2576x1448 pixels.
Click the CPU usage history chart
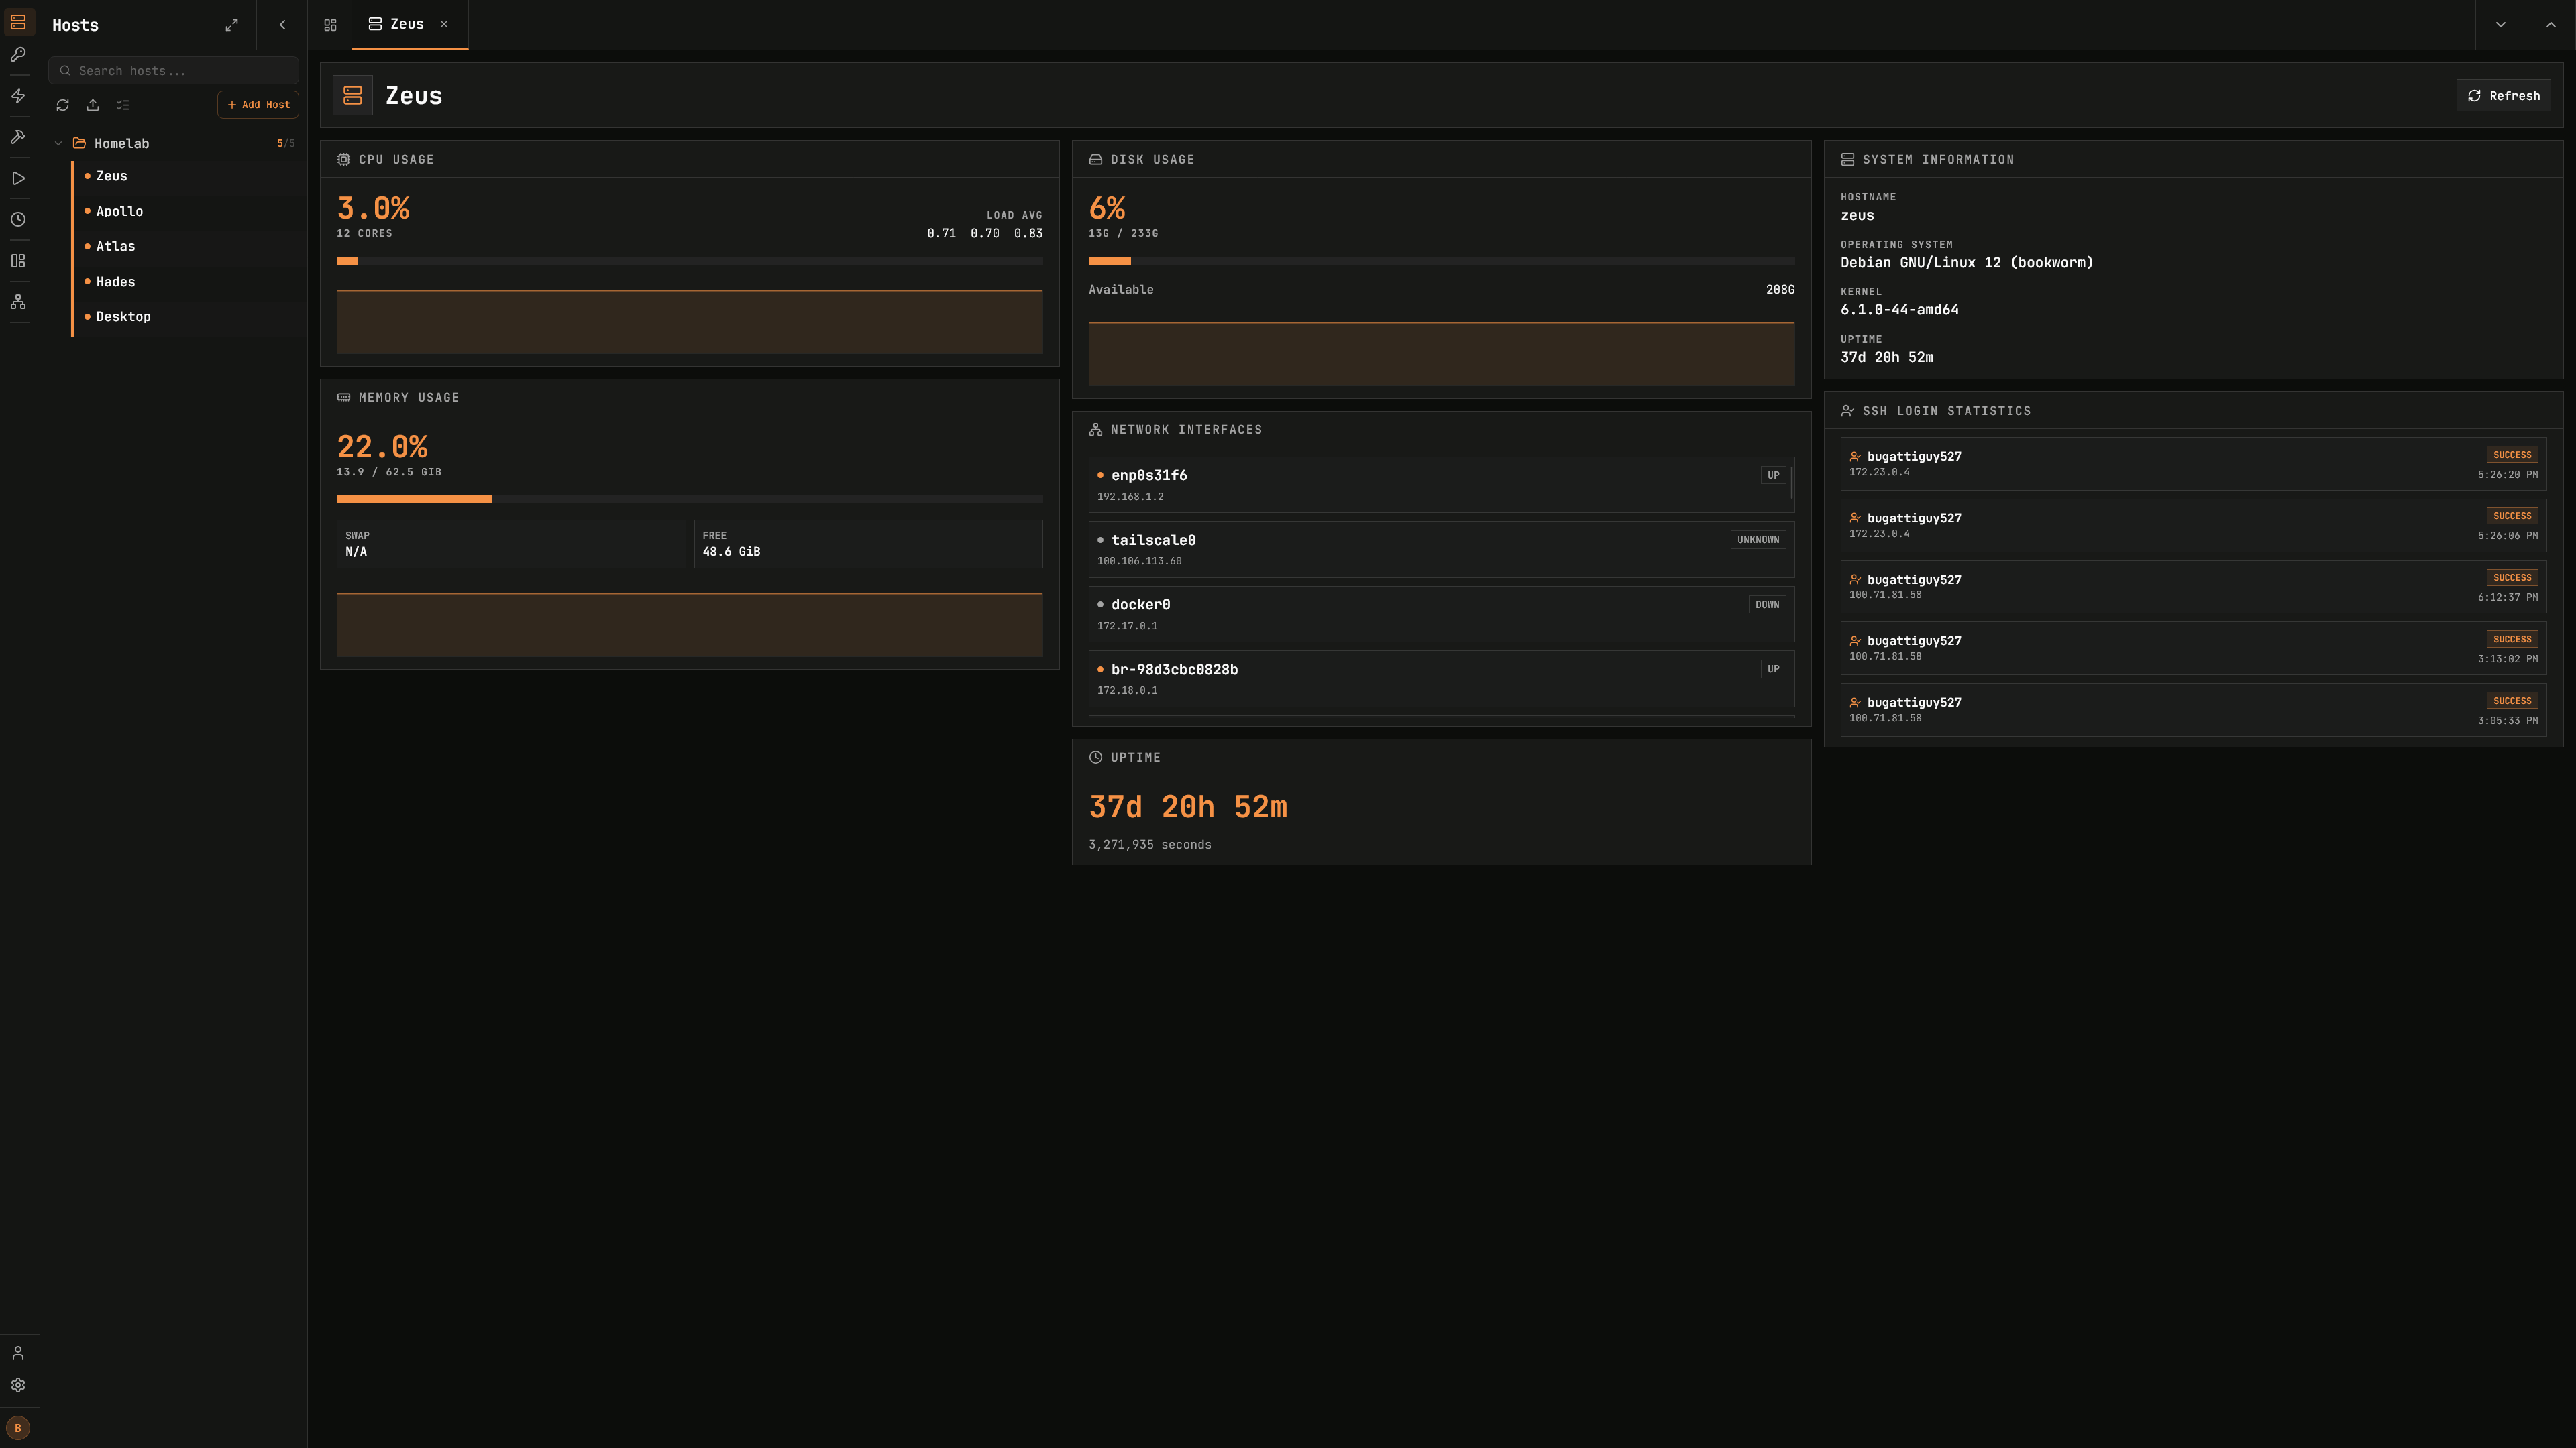690,322
